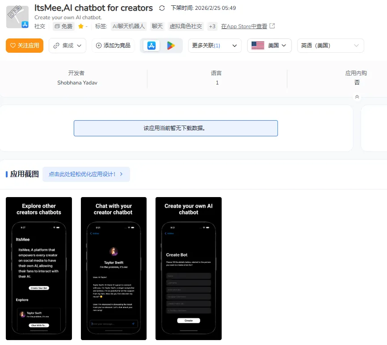The height and width of the screenshot is (345, 387).
Task: Follow the app with 关注应用 button
Action: pyautogui.click(x=25, y=46)
